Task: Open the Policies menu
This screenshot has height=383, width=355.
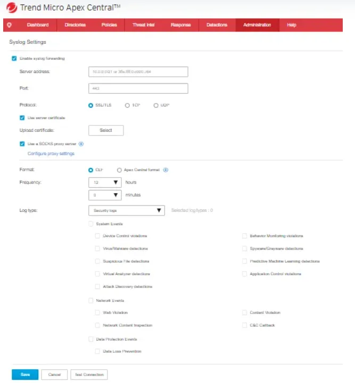Action: 109,25
